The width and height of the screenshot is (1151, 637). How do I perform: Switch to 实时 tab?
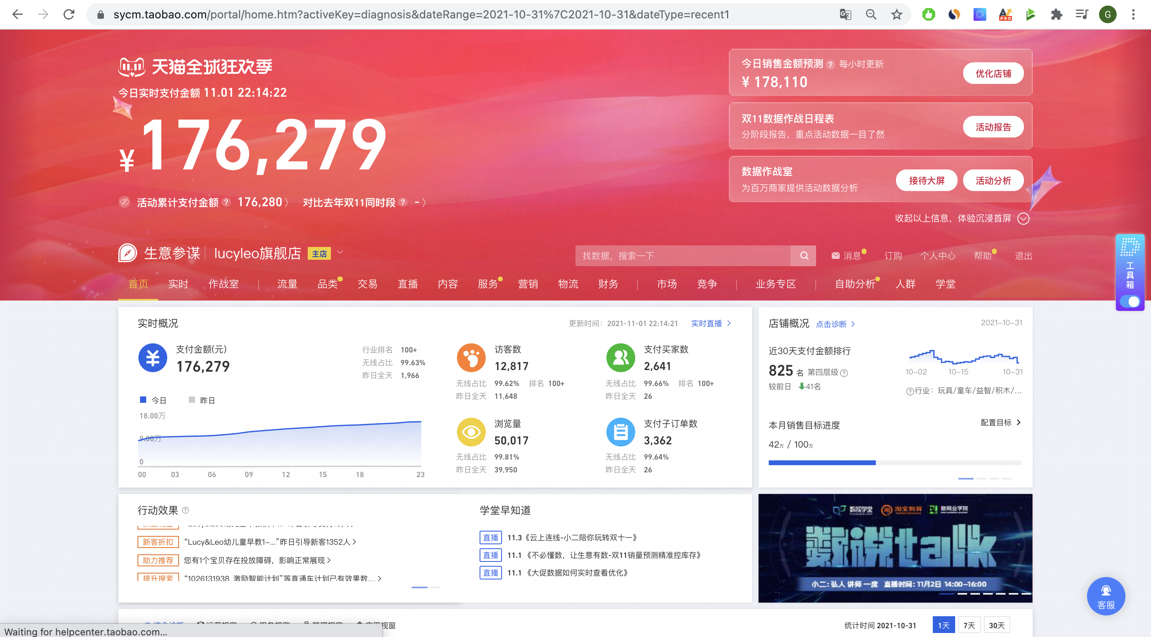click(178, 284)
